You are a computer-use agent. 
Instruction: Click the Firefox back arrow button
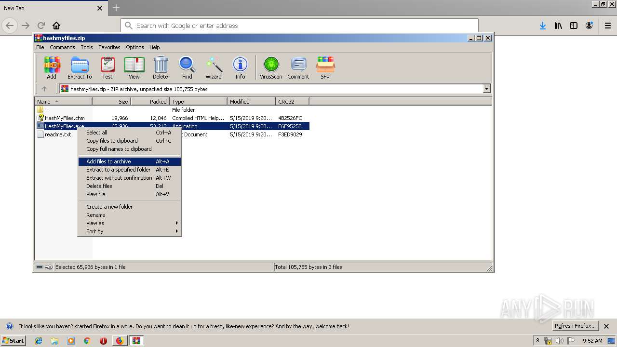click(x=10, y=26)
